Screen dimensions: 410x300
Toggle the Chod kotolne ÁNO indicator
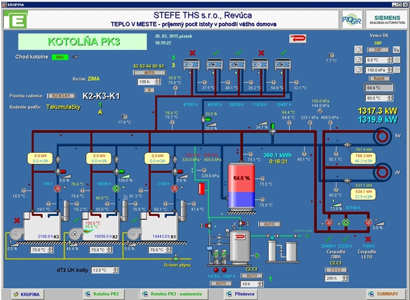coord(60,57)
